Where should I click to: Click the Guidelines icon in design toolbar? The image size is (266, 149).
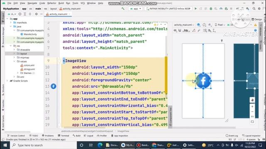point(214,31)
